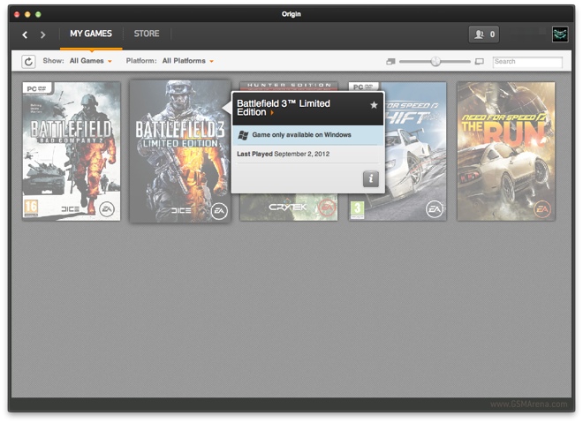Switch to the MY GAMES tab
Image resolution: width=583 pixels, height=423 pixels.
(x=91, y=34)
